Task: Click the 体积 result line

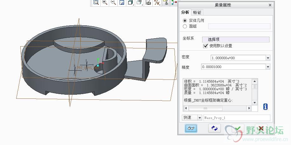Action: pos(212,81)
